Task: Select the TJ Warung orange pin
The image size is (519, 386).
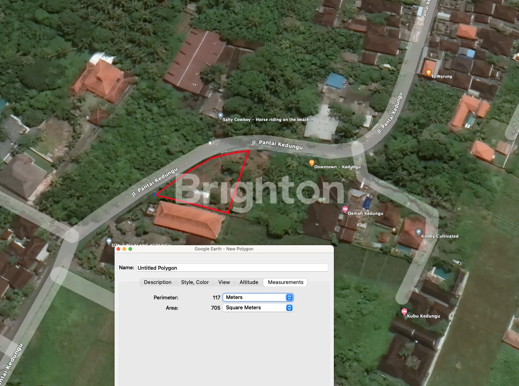Action: point(429,72)
